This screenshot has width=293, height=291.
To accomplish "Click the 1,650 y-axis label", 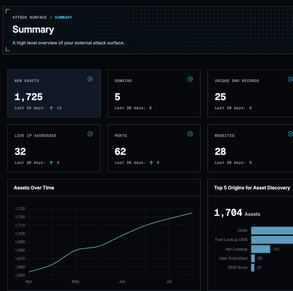I will pos(20,275).
